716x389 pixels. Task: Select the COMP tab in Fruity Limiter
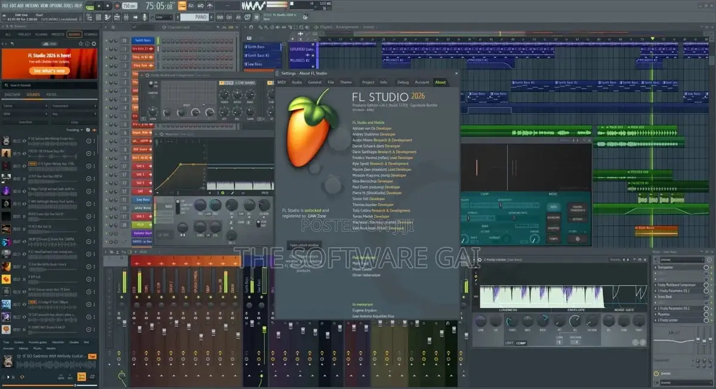pos(521,343)
